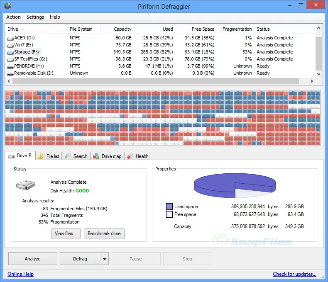Image resolution: width=328 pixels, height=282 pixels.
Task: Select the Win7 (E:) drive row
Action: [160, 45]
